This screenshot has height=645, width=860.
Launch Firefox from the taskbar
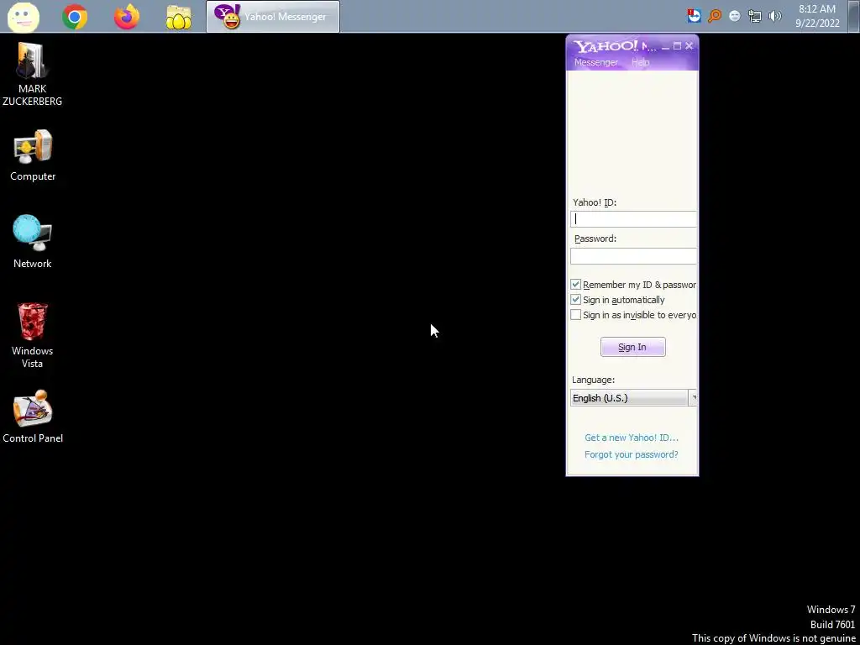pyautogui.click(x=127, y=17)
